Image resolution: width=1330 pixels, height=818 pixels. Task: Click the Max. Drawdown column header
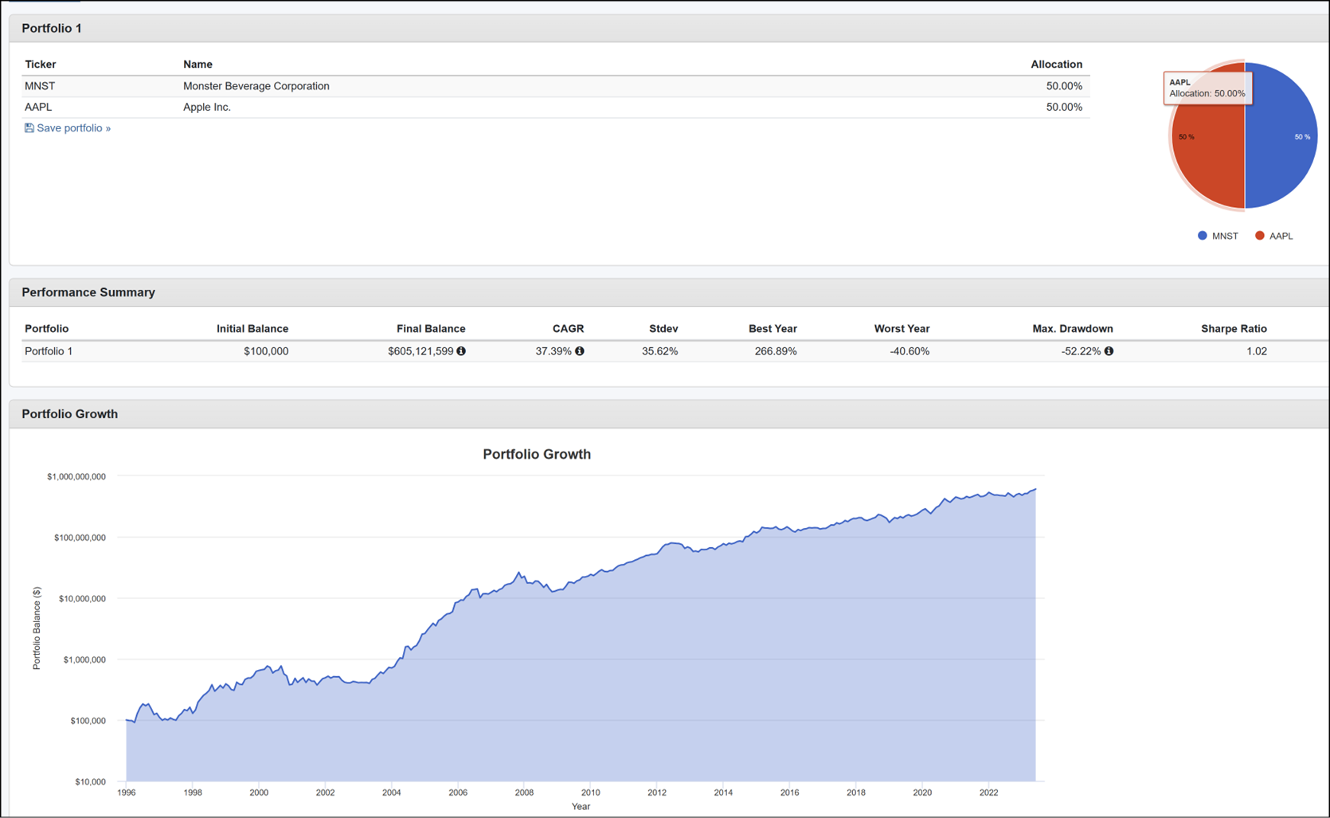click(x=1073, y=329)
